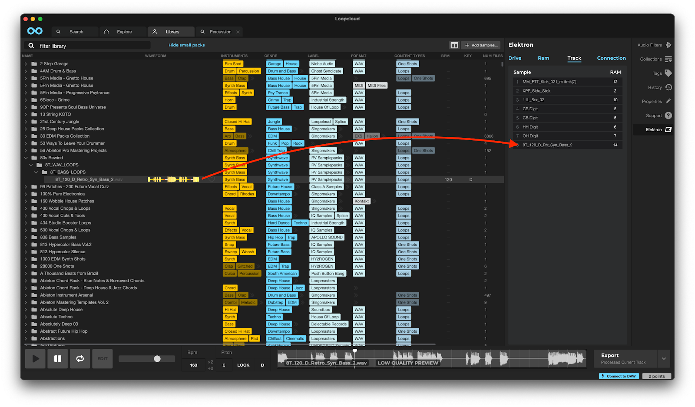Click the ÷2 tempo divider
The width and height of the screenshot is (695, 407).
(211, 369)
